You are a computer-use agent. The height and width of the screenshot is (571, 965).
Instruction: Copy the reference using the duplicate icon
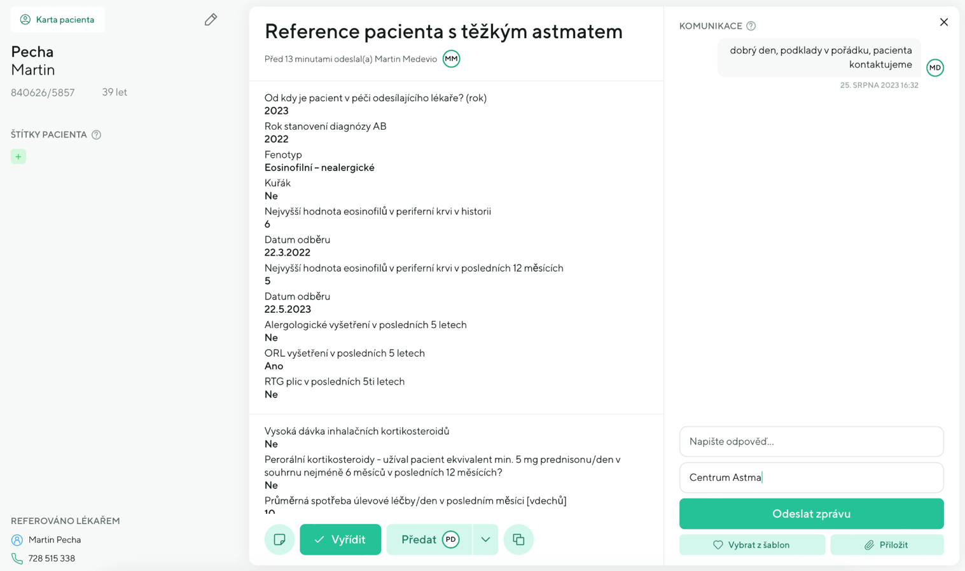[x=518, y=539]
